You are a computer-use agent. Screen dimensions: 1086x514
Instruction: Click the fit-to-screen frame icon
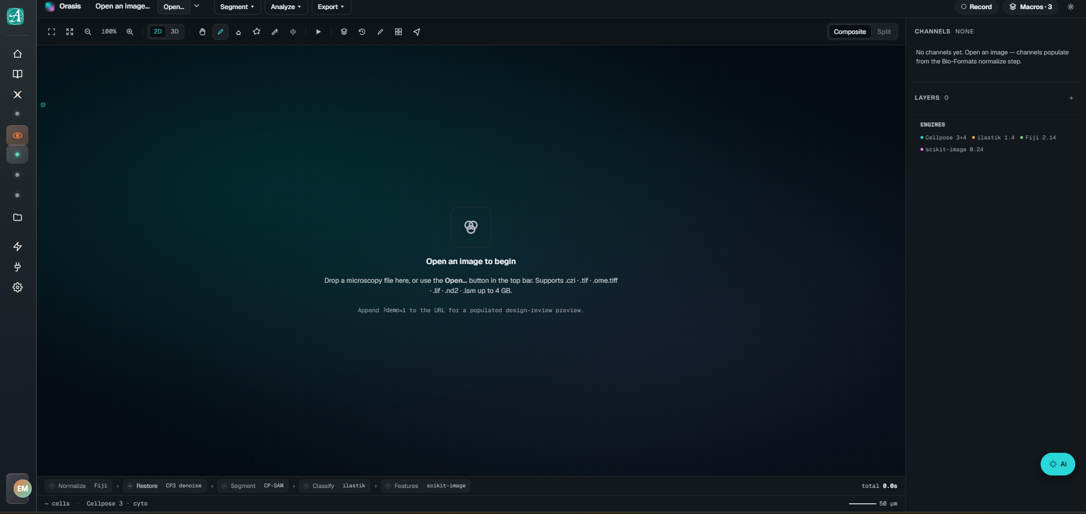click(52, 32)
